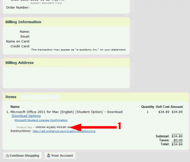The width and height of the screenshot is (190, 162).
Task: Click the e-academy Inc. transaction notice
Action: coord(79,50)
